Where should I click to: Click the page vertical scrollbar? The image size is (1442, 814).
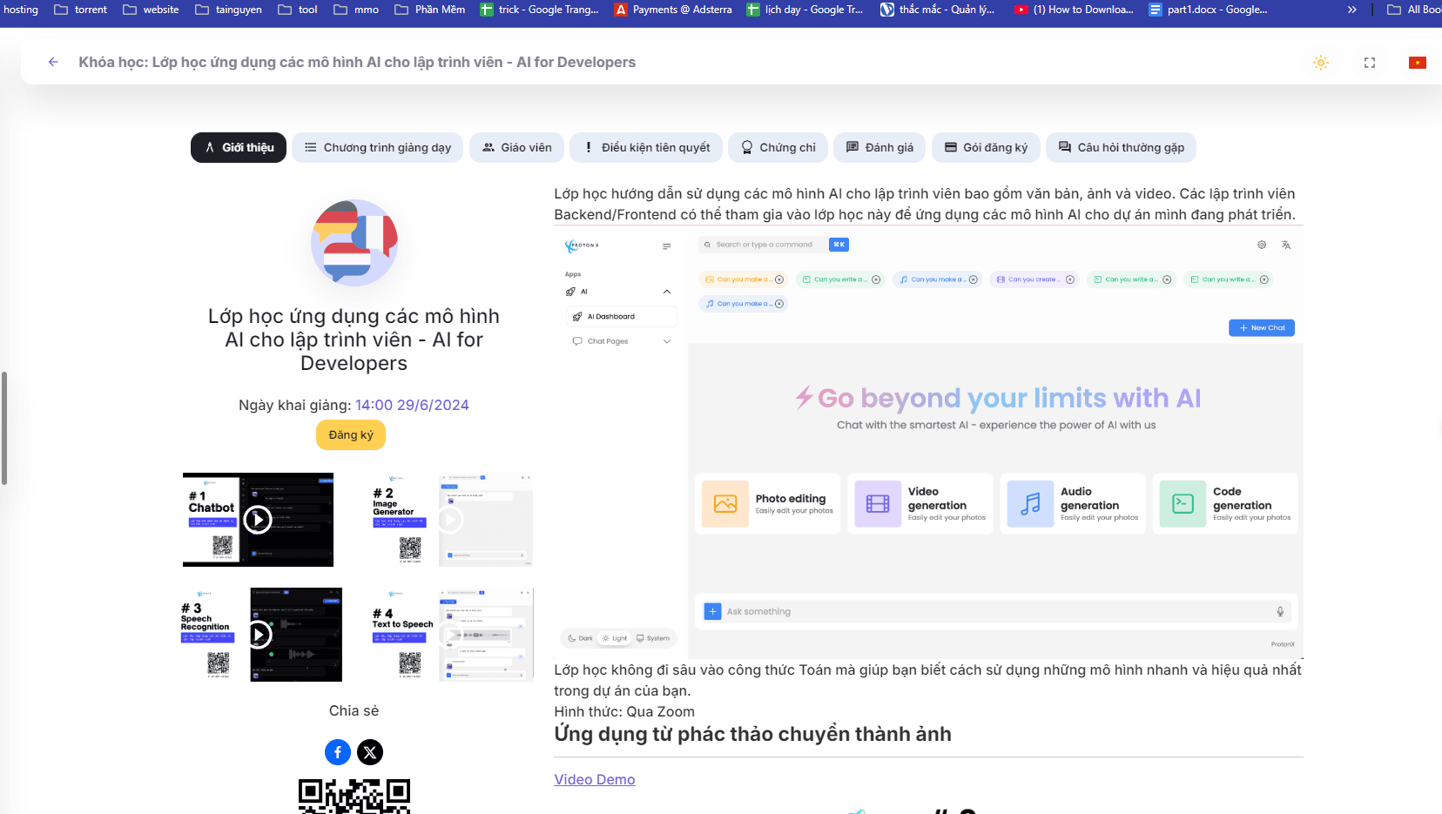click(4, 428)
